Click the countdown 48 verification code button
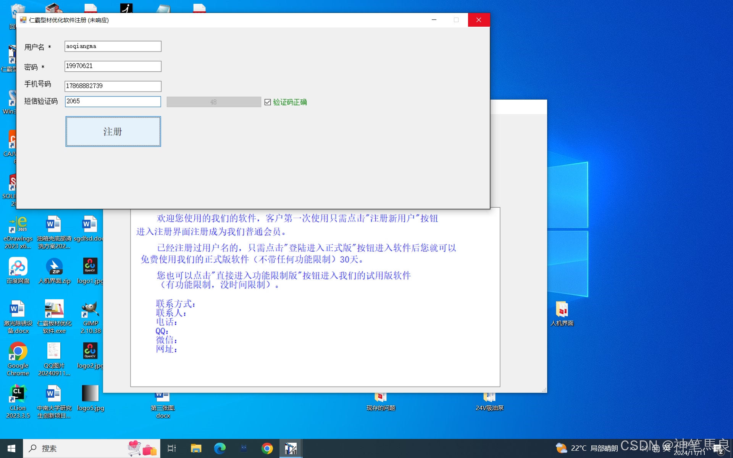The height and width of the screenshot is (458, 733). (213, 102)
